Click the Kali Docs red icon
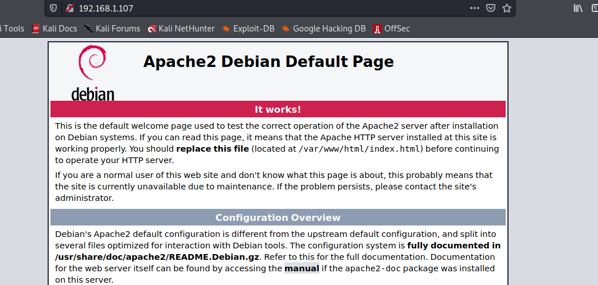The width and height of the screenshot is (598, 285). (x=36, y=29)
